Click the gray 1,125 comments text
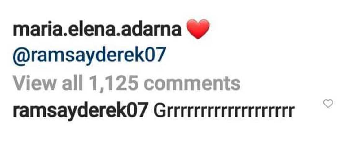 pos(165,84)
